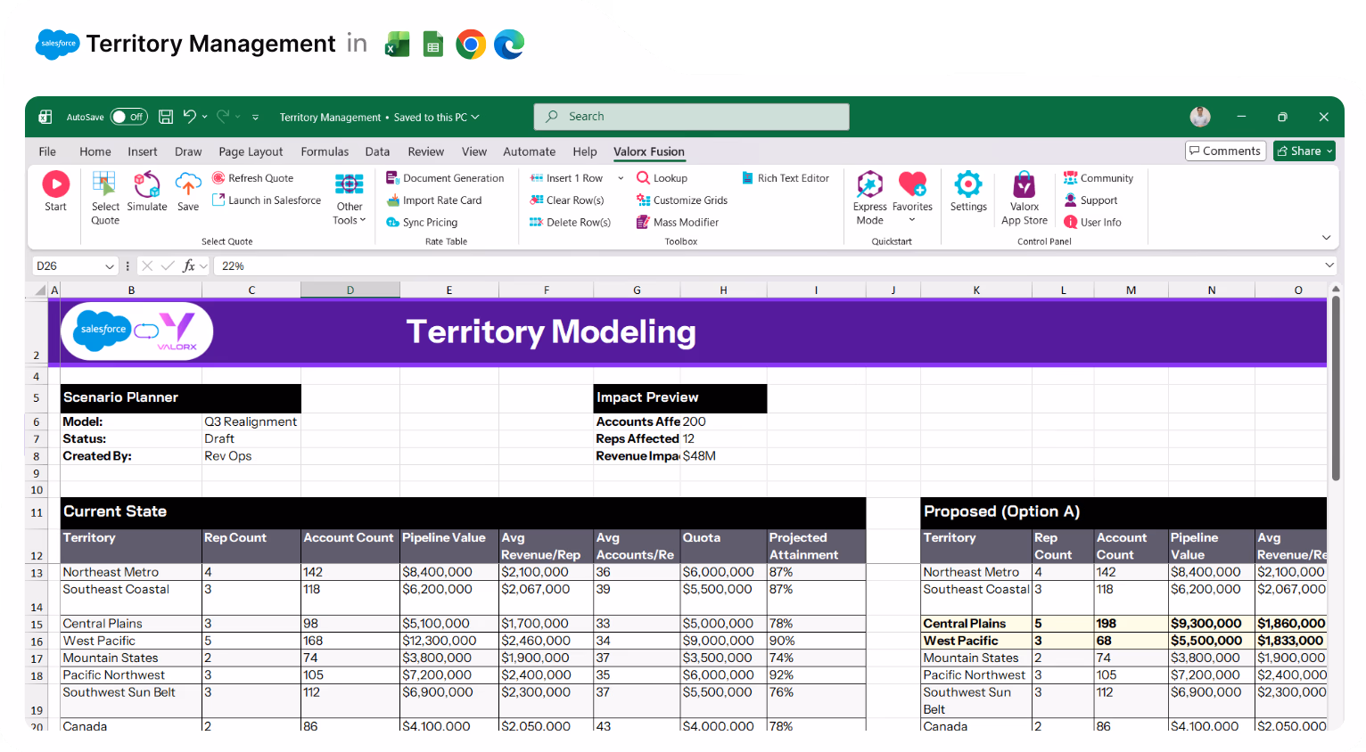Screen dimensions: 1366x752
Task: Switch to the Valorx Fusion ribbon tab
Action: coord(649,151)
